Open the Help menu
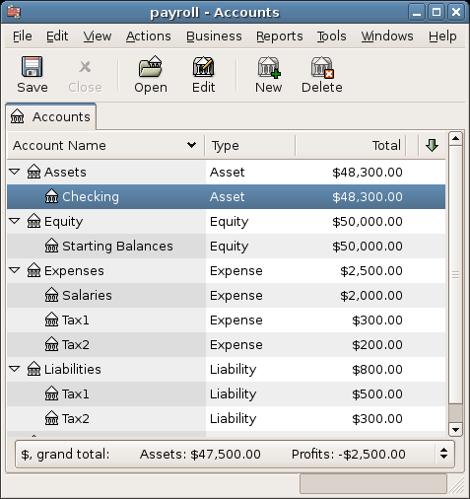 pyautogui.click(x=442, y=36)
